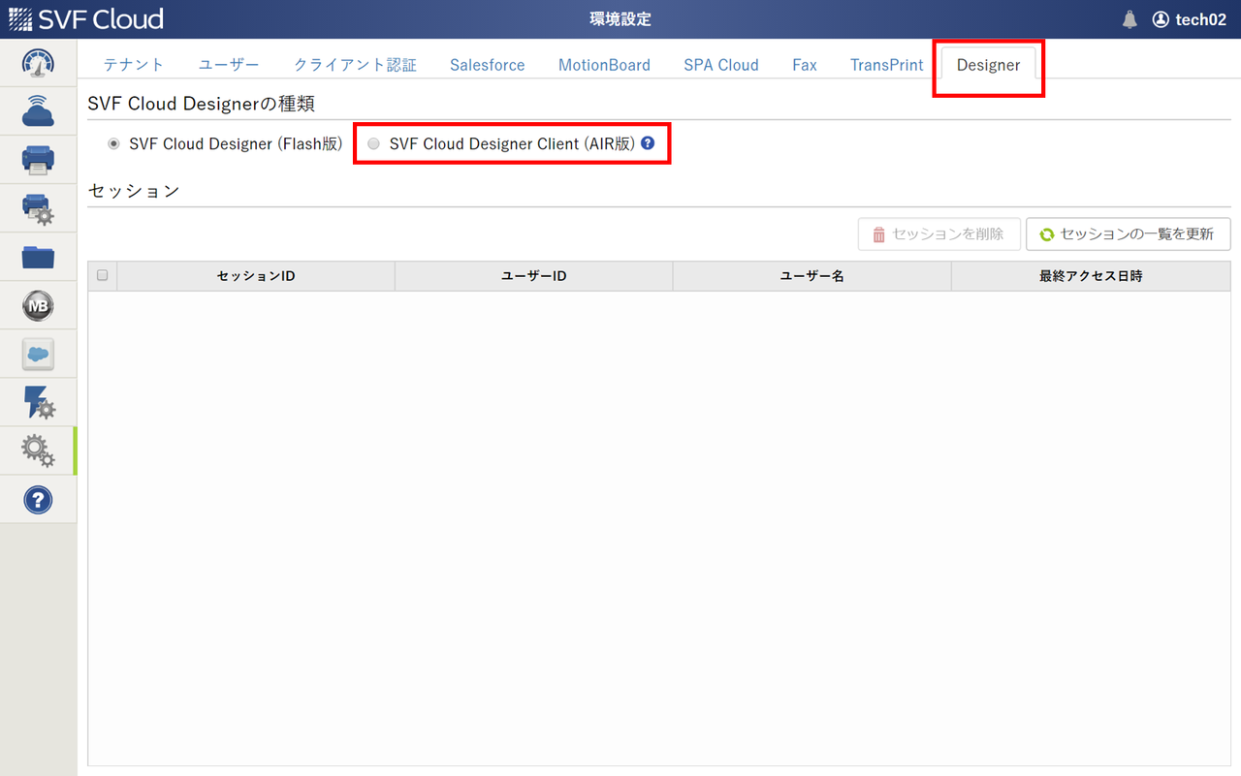Select SVF Cloud Designer Client (AIR版) radio button
The image size is (1241, 776).
click(373, 142)
